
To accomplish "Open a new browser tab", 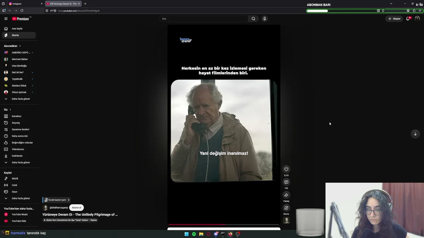I will (85, 4).
